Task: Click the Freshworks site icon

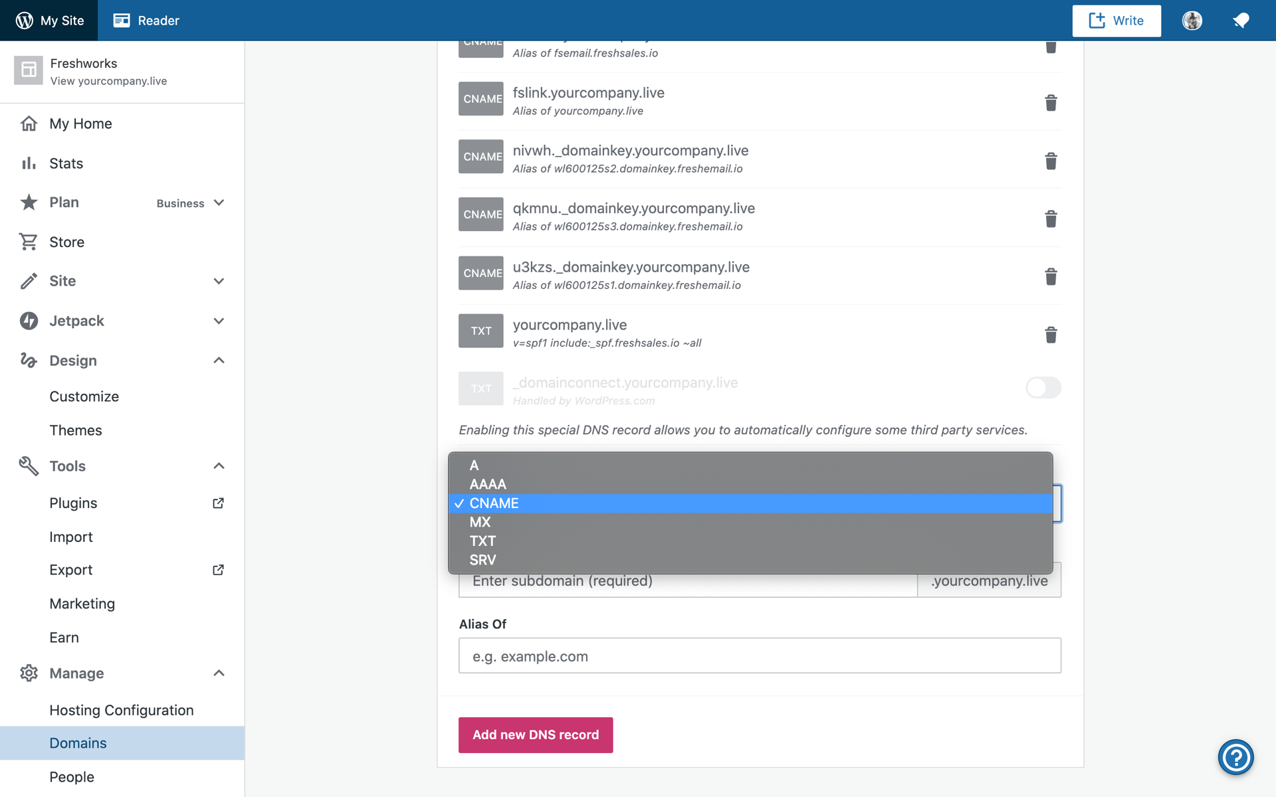Action: tap(29, 70)
